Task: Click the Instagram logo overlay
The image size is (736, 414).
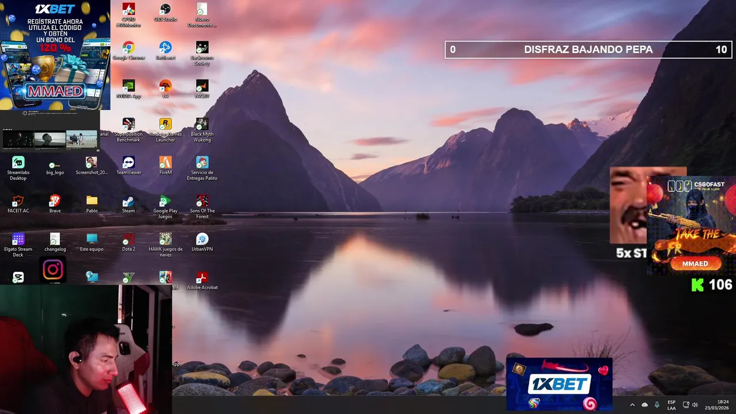Action: pyautogui.click(x=53, y=270)
